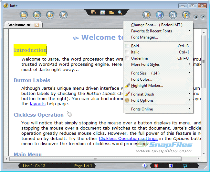Click the magnifying glass search icon
The image size is (210, 172).
(120, 13)
